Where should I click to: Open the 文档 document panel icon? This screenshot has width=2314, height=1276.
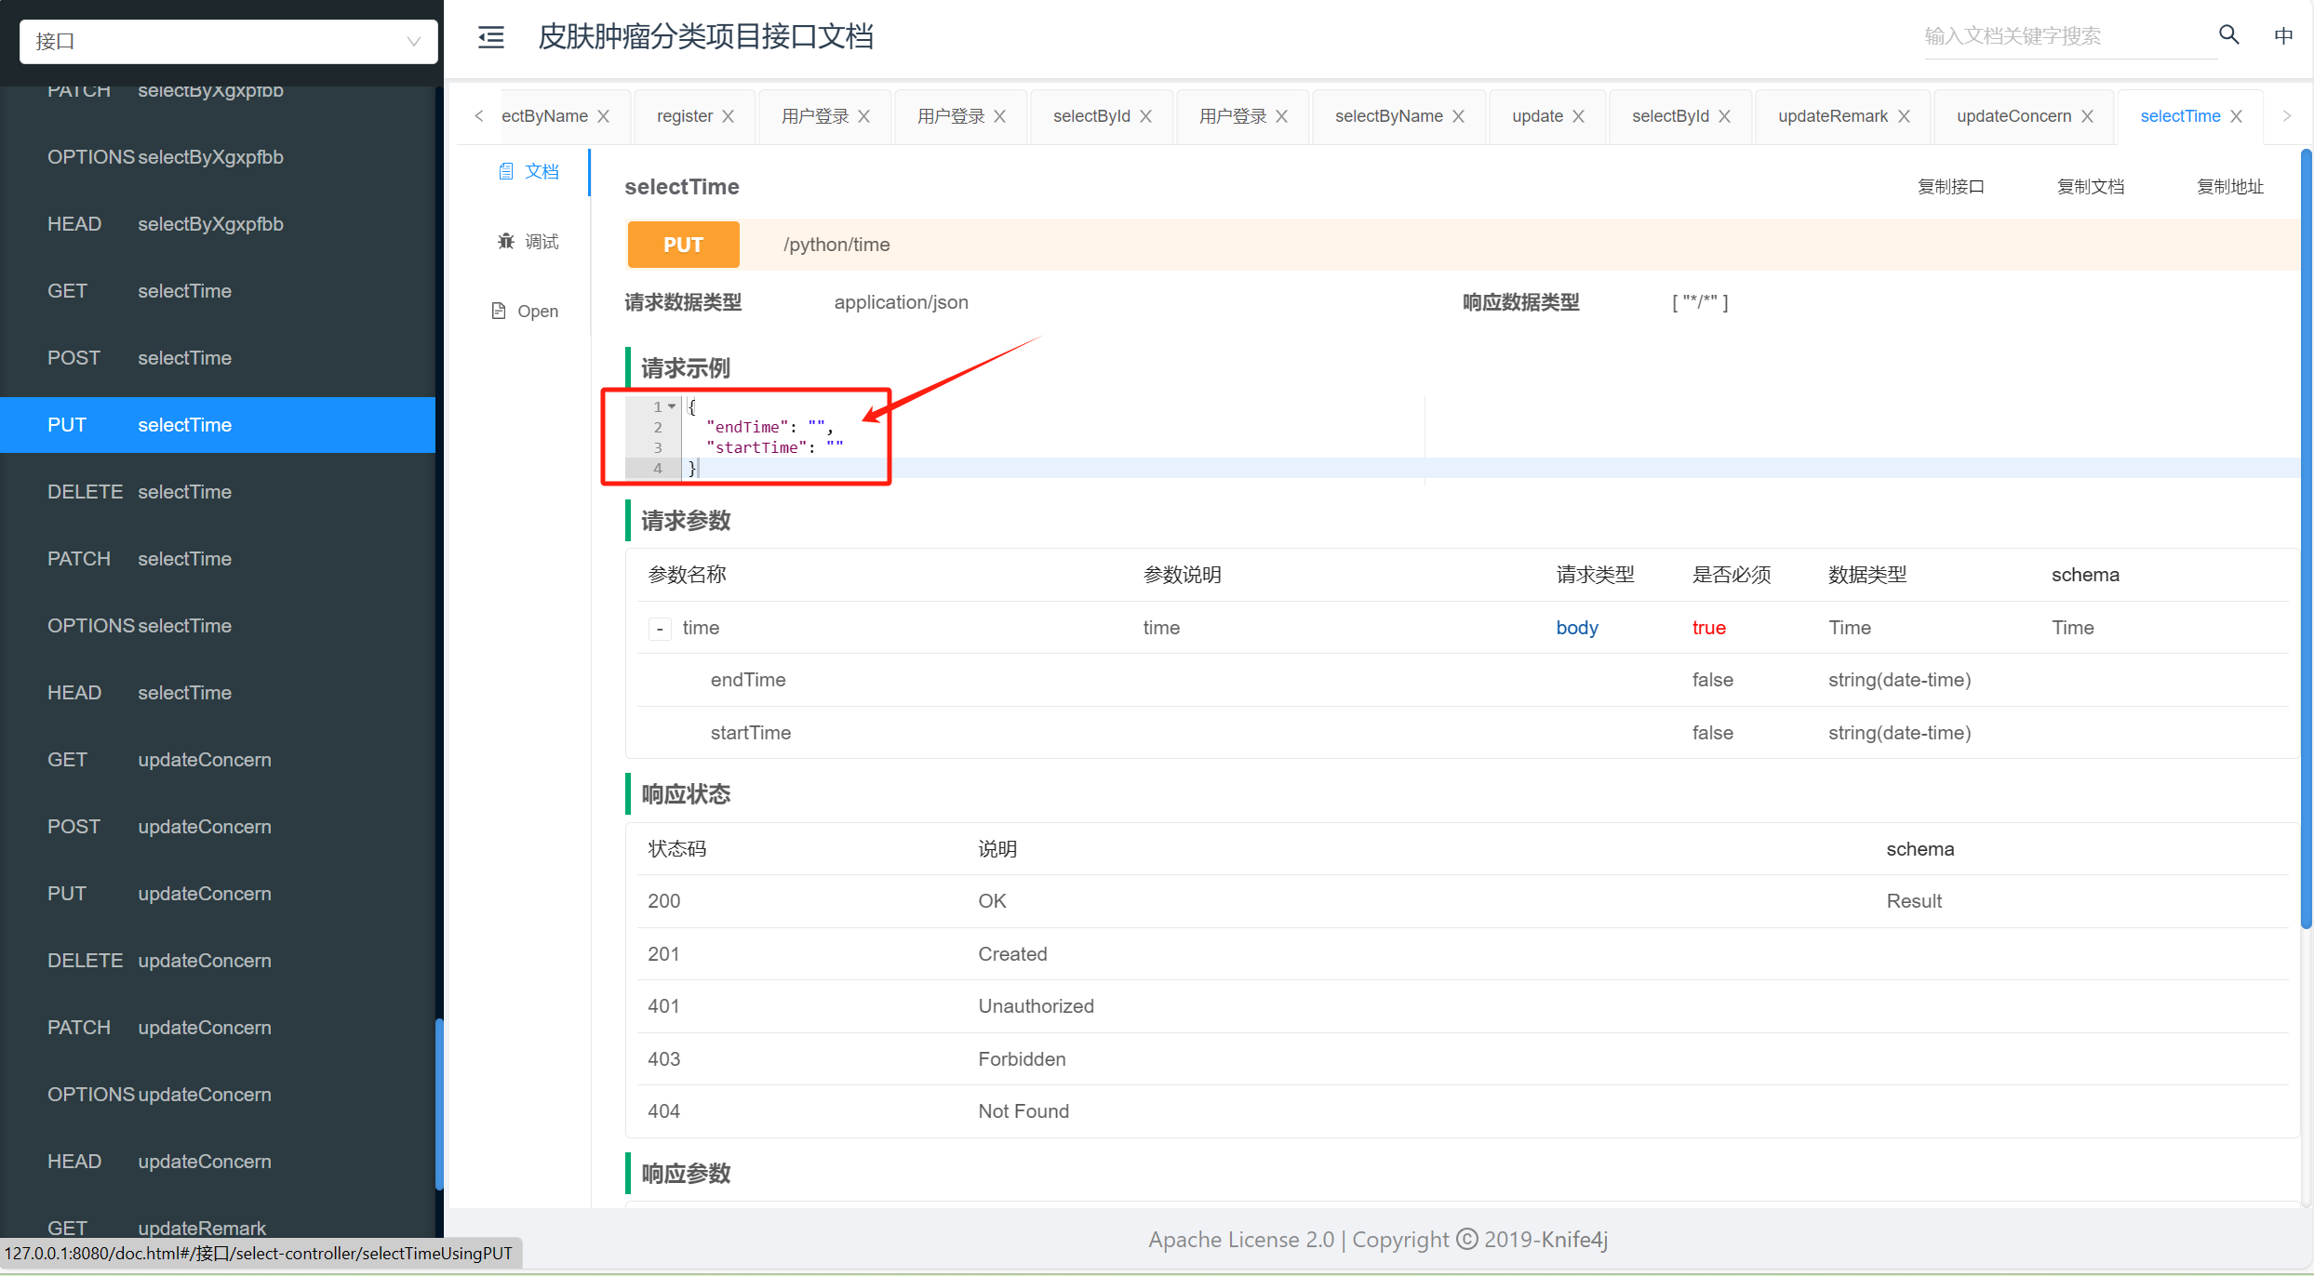coord(528,171)
